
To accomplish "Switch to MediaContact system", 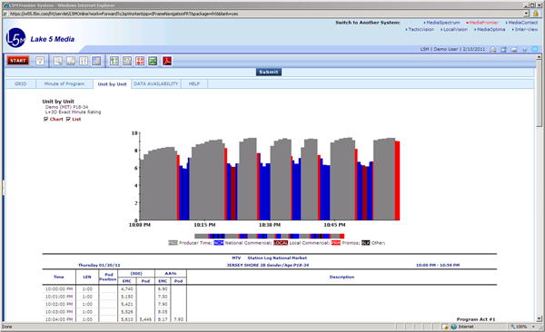I will click(523, 23).
